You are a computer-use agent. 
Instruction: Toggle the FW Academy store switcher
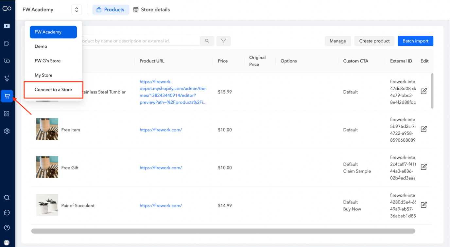(77, 10)
